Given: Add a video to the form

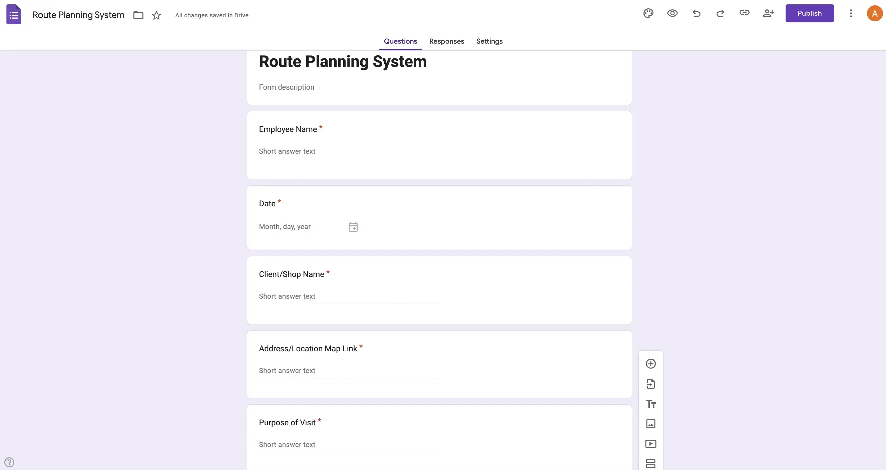Looking at the screenshot, I should (x=651, y=444).
